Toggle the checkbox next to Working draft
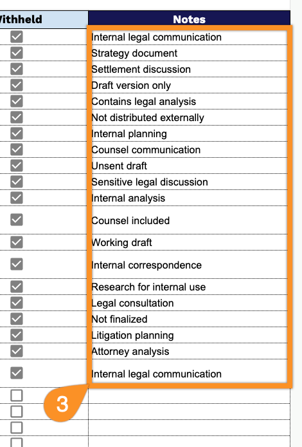302x447 pixels. (x=17, y=242)
